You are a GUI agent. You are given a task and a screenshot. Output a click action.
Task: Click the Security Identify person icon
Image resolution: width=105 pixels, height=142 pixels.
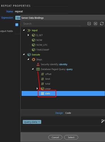coord(38,64)
